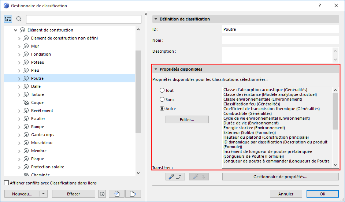Click the inject properties syringe button
Image resolution: width=345 pixels, height=202 pixels.
coord(199,176)
